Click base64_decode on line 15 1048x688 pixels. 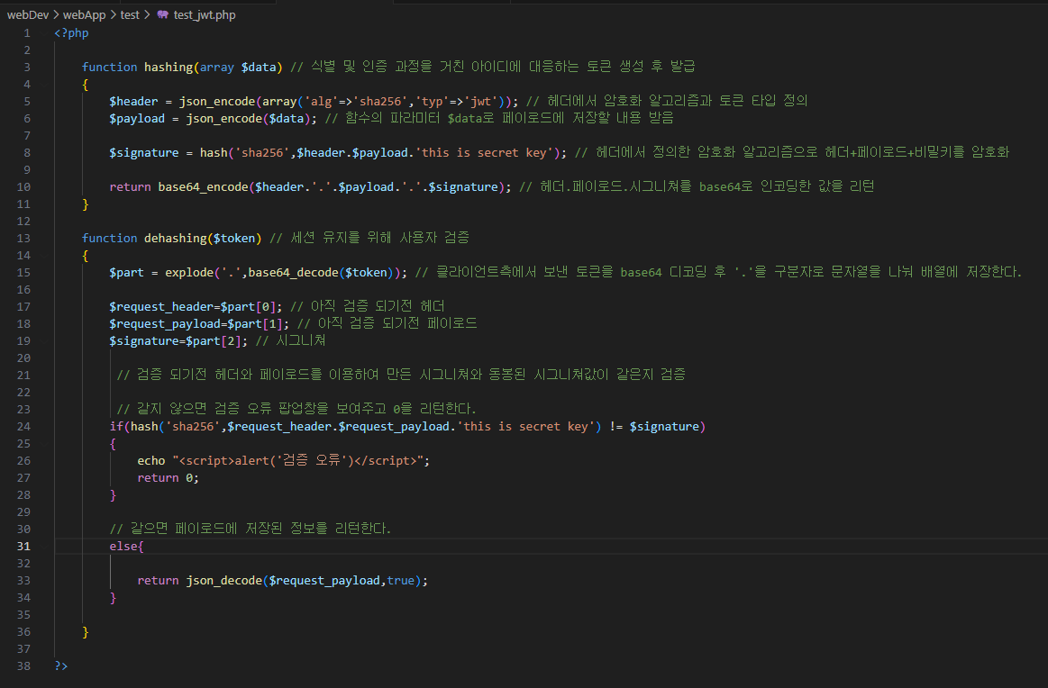[294, 273]
